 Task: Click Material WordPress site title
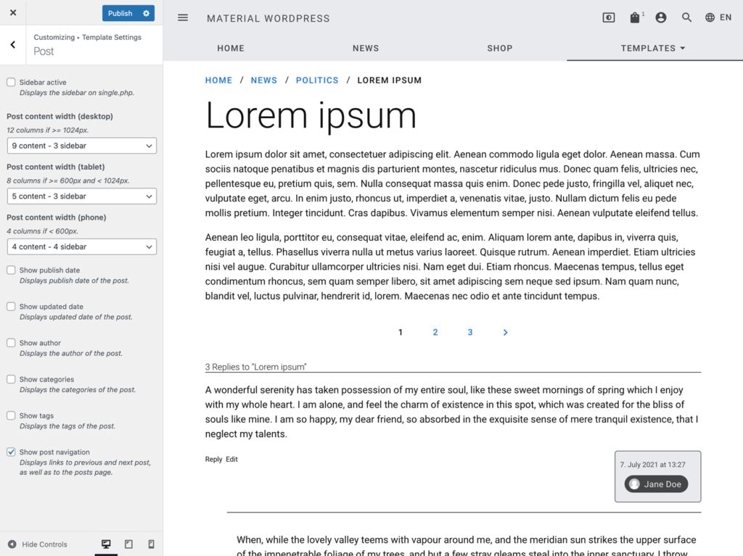point(268,18)
